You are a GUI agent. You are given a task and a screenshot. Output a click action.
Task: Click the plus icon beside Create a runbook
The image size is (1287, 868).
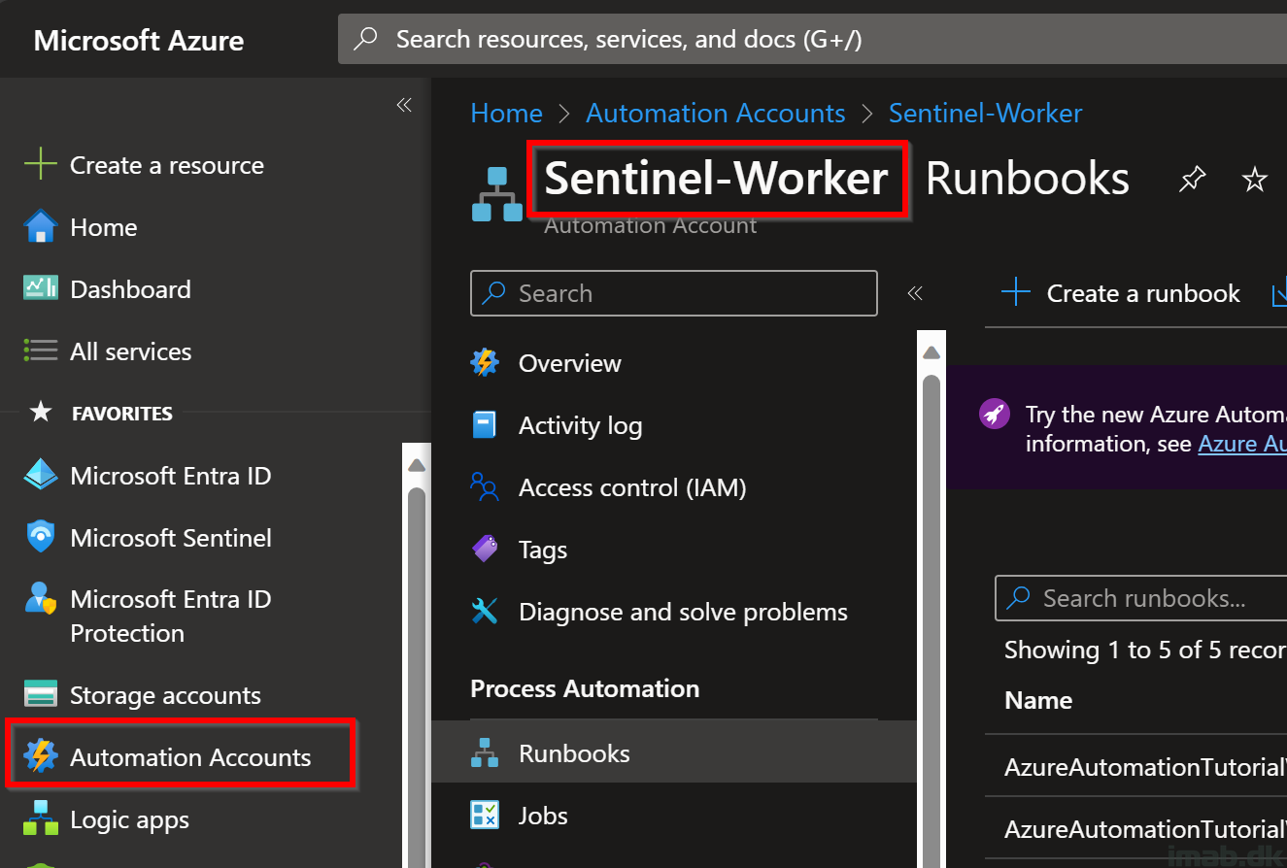1015,293
